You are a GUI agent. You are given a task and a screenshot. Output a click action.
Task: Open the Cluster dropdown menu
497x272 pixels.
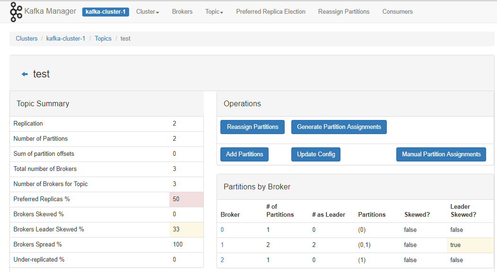[148, 12]
